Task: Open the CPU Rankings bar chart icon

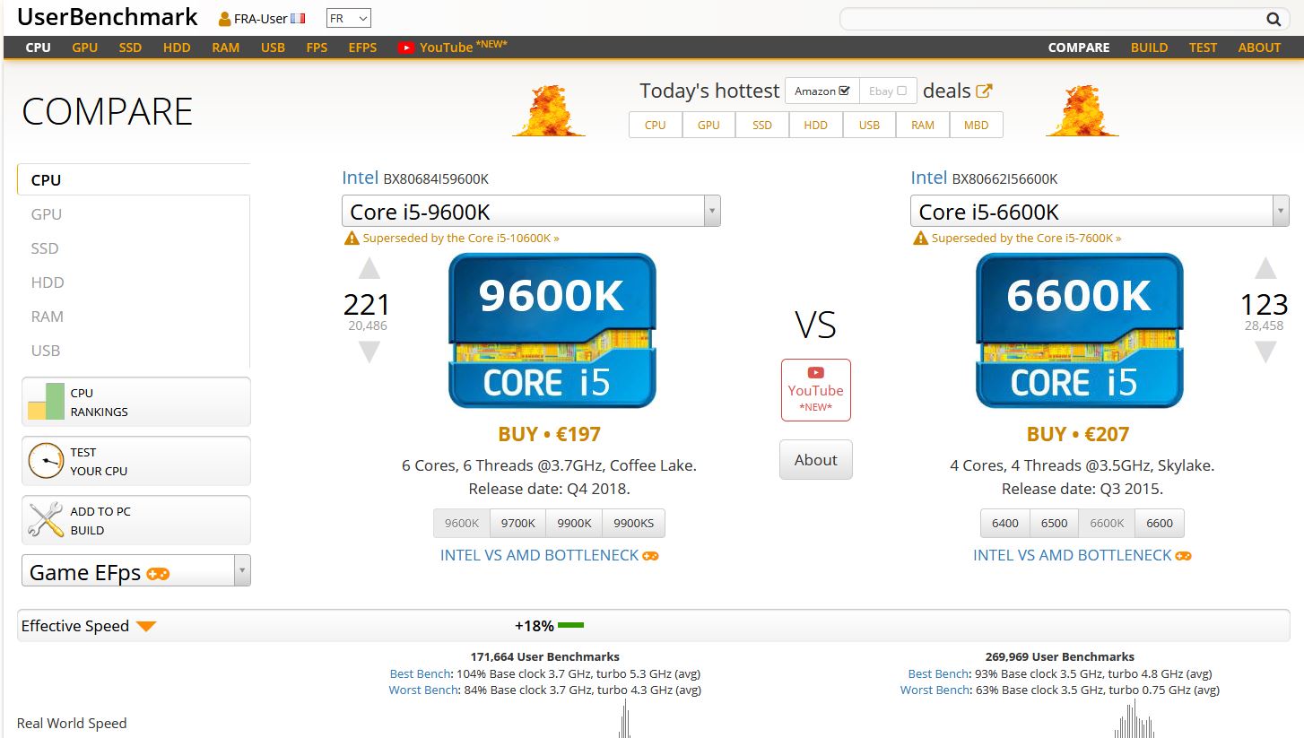Action: pos(46,402)
